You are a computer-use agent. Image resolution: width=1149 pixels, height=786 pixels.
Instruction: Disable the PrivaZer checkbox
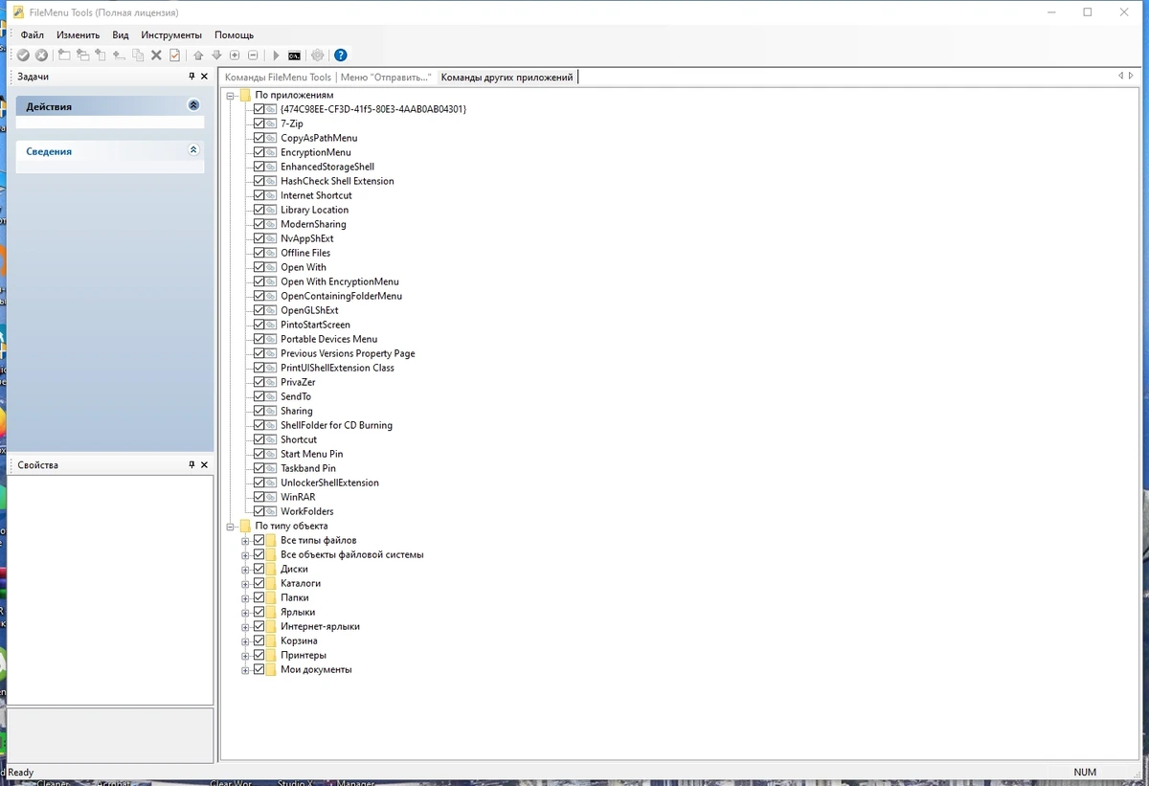click(x=259, y=382)
